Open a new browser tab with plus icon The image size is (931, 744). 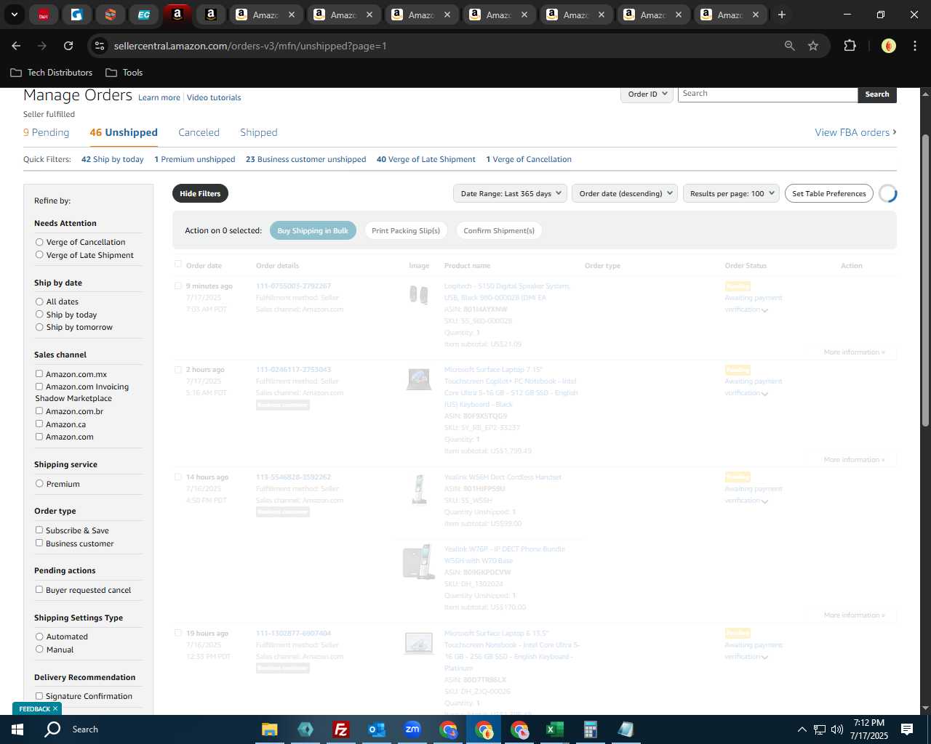click(781, 15)
